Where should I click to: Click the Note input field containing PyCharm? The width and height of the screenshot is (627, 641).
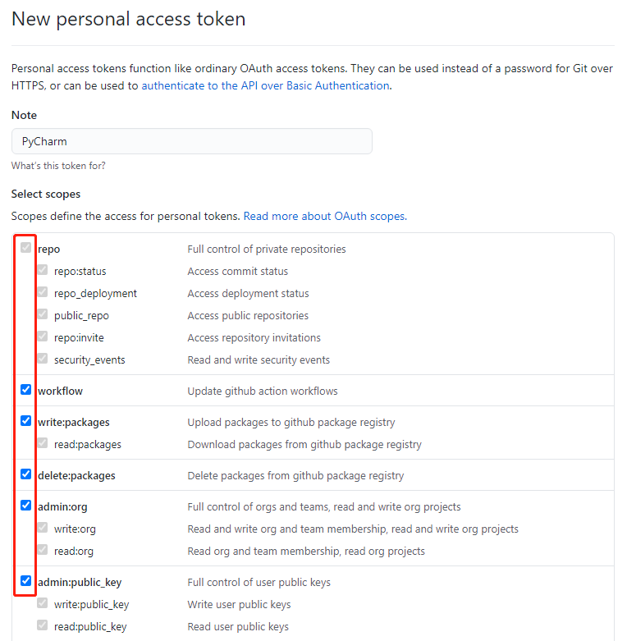coord(192,141)
